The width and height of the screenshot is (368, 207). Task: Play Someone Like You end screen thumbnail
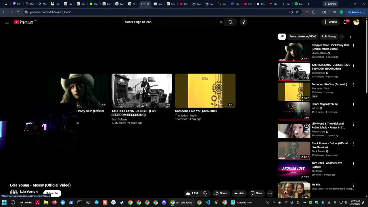tap(205, 91)
